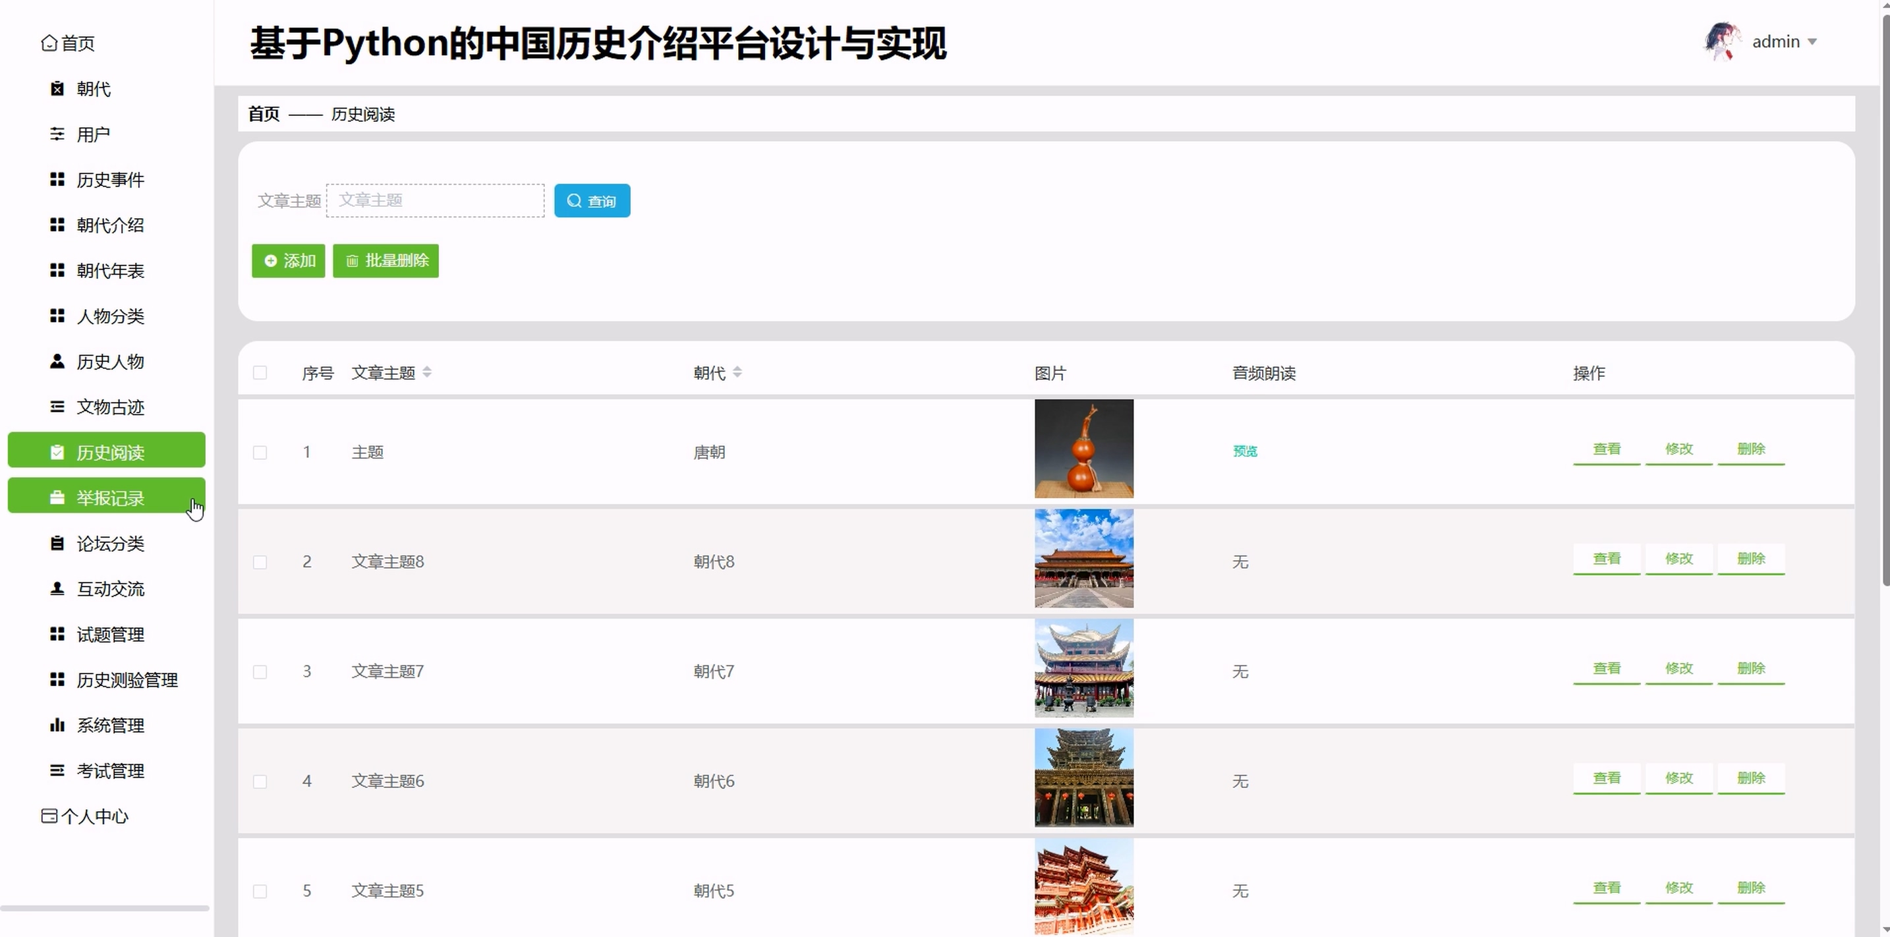Click the 系统管理 bar chart icon
Viewport: 1890px width, 937px height.
coord(57,725)
